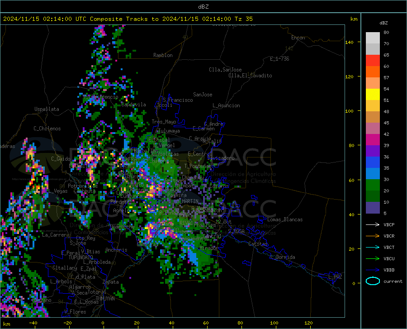Click the L_PAZ map label

335,277
